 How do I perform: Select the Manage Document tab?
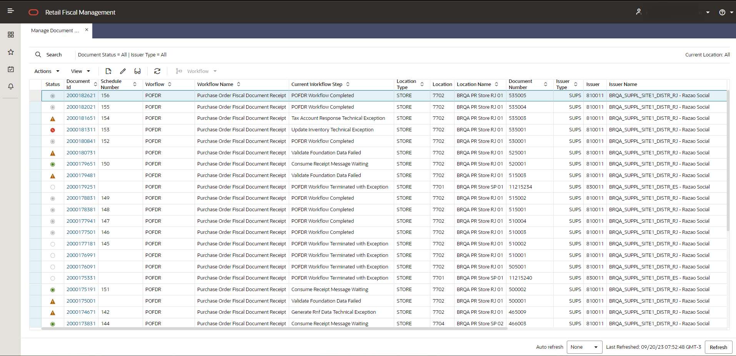(x=55, y=30)
